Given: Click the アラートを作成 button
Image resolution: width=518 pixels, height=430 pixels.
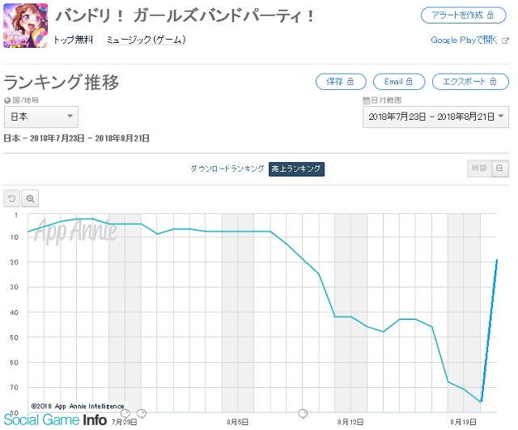Looking at the screenshot, I should (463, 15).
